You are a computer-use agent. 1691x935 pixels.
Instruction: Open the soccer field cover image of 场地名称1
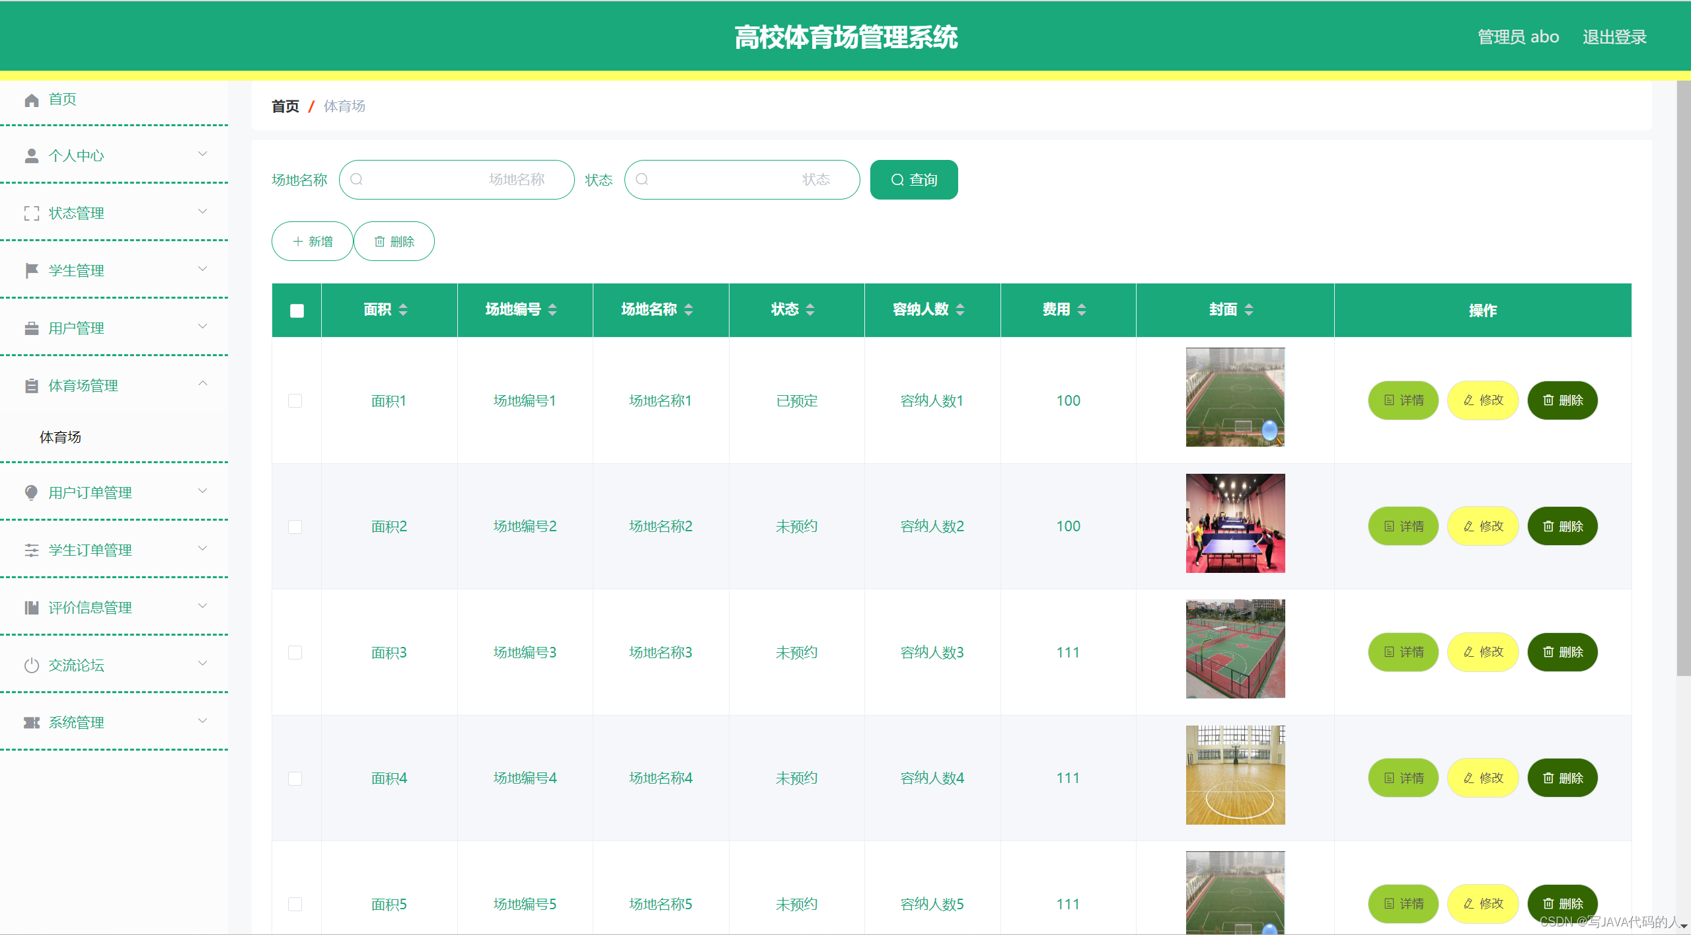[x=1235, y=397]
